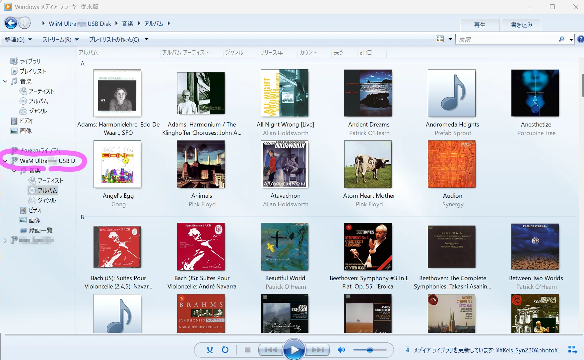Screen dimensions: 584x360
Task: Open the 整理(O) menu
Action: point(18,39)
